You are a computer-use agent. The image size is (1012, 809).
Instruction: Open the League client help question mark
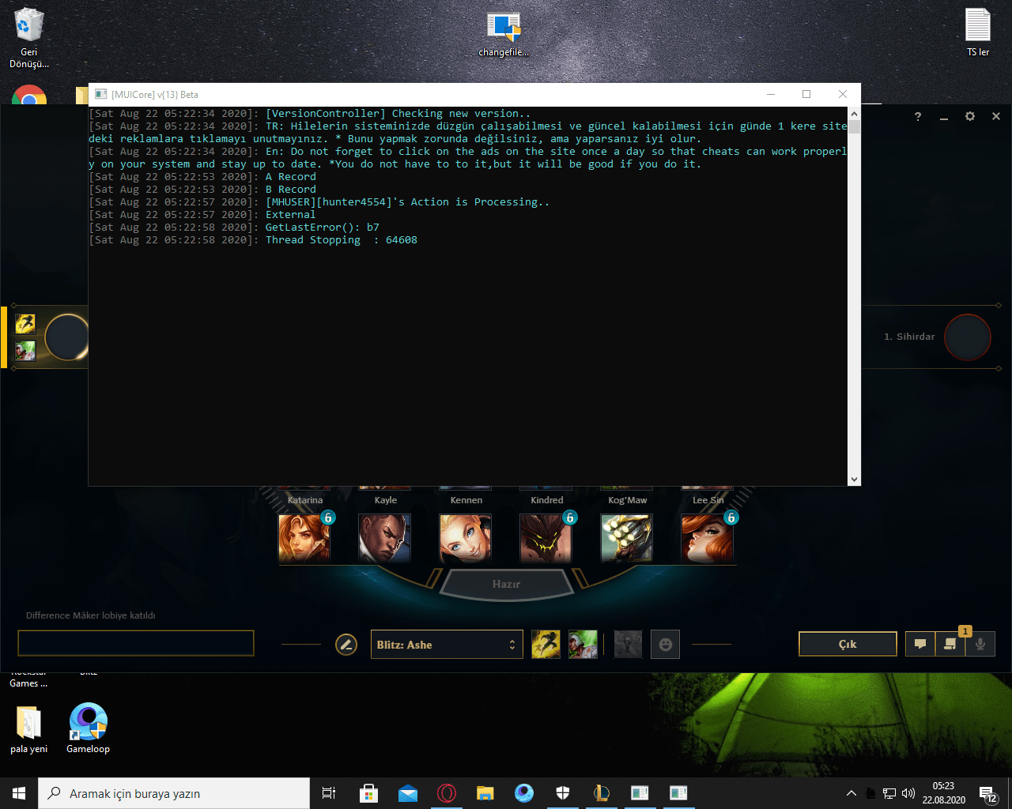click(918, 116)
